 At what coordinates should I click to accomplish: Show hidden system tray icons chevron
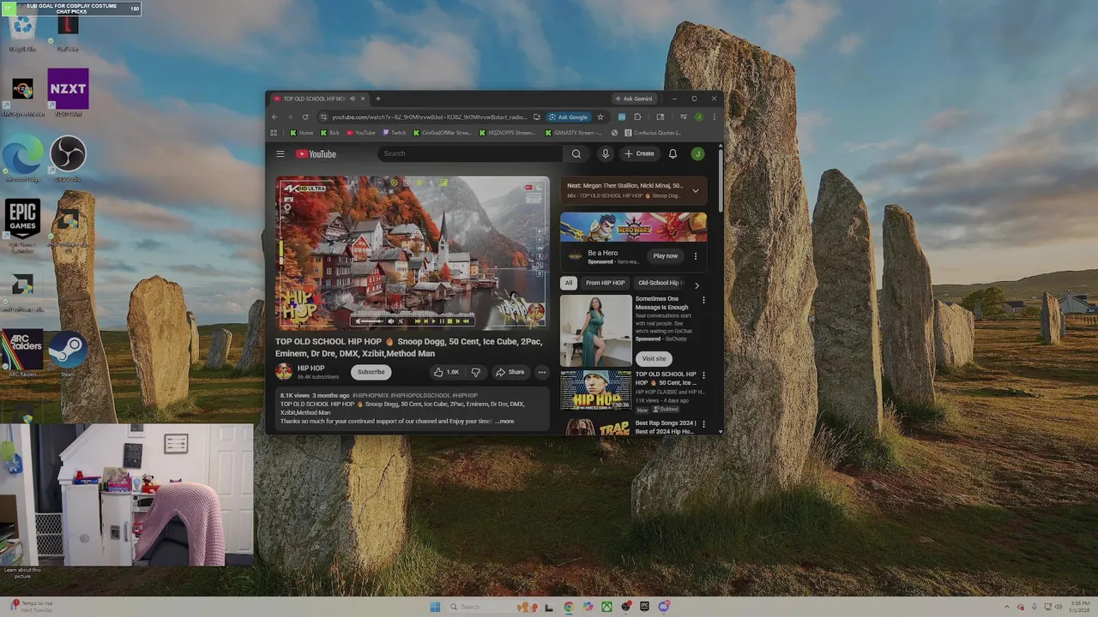click(1007, 607)
